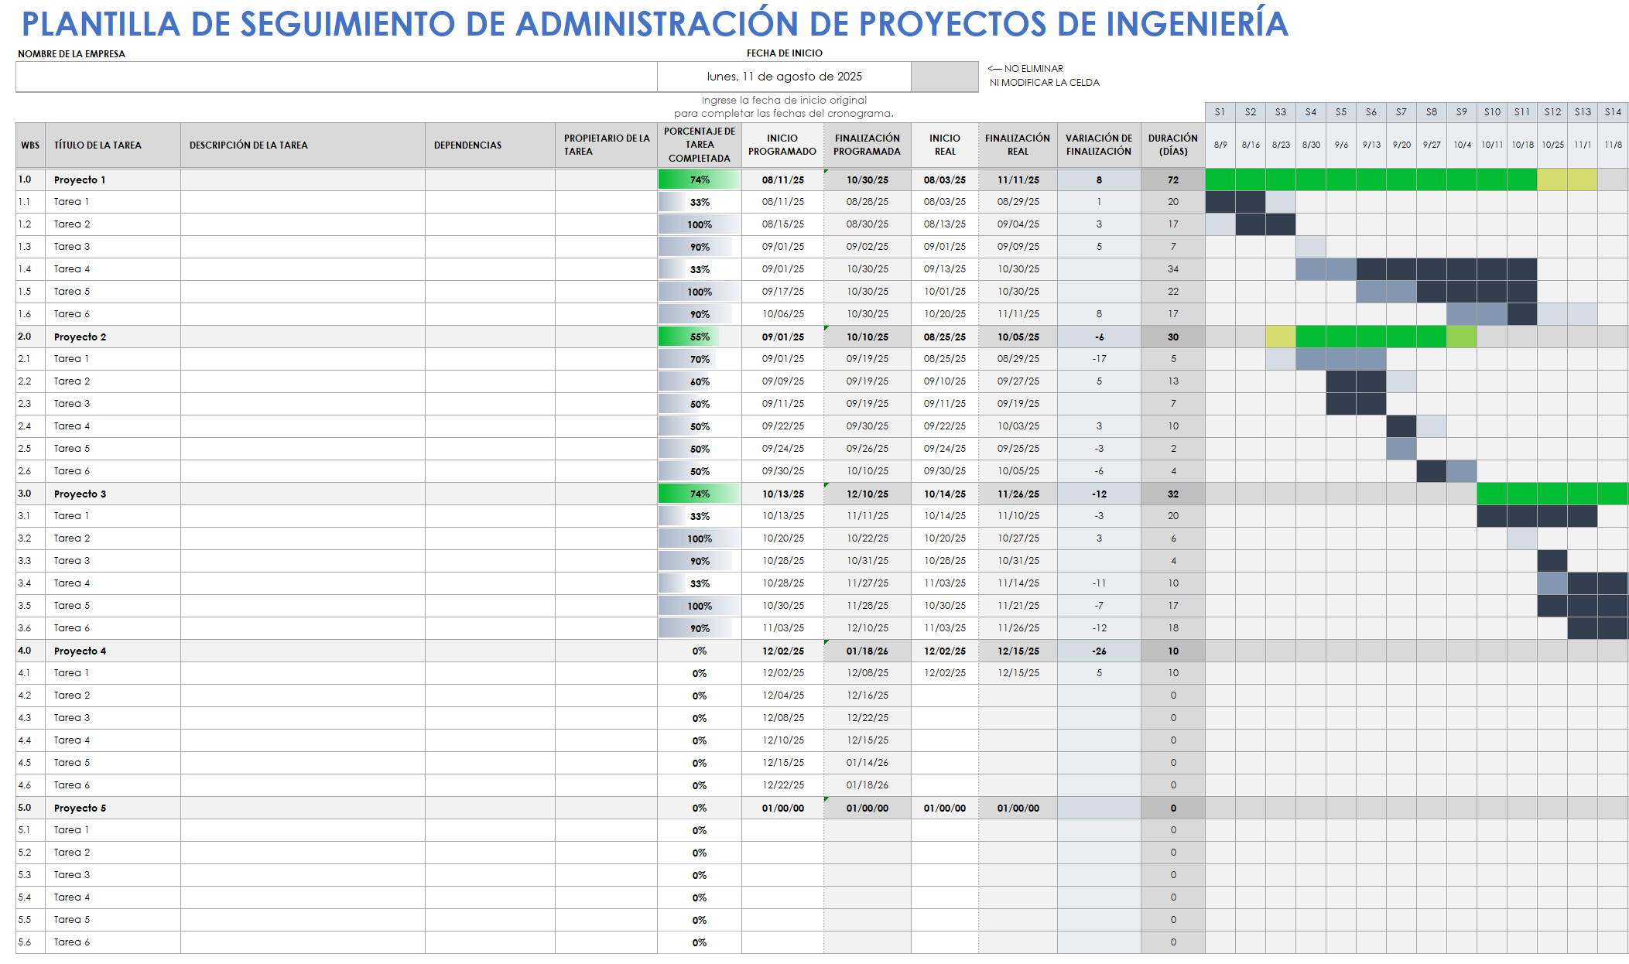Select actual end '11/21/25' of task 3.5
The height and width of the screenshot is (964, 1629).
pos(1018,606)
